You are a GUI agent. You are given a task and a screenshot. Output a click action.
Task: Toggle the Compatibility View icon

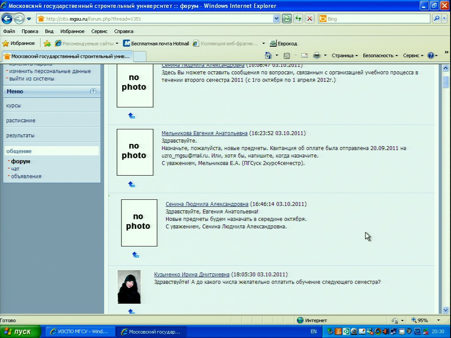tap(287, 19)
